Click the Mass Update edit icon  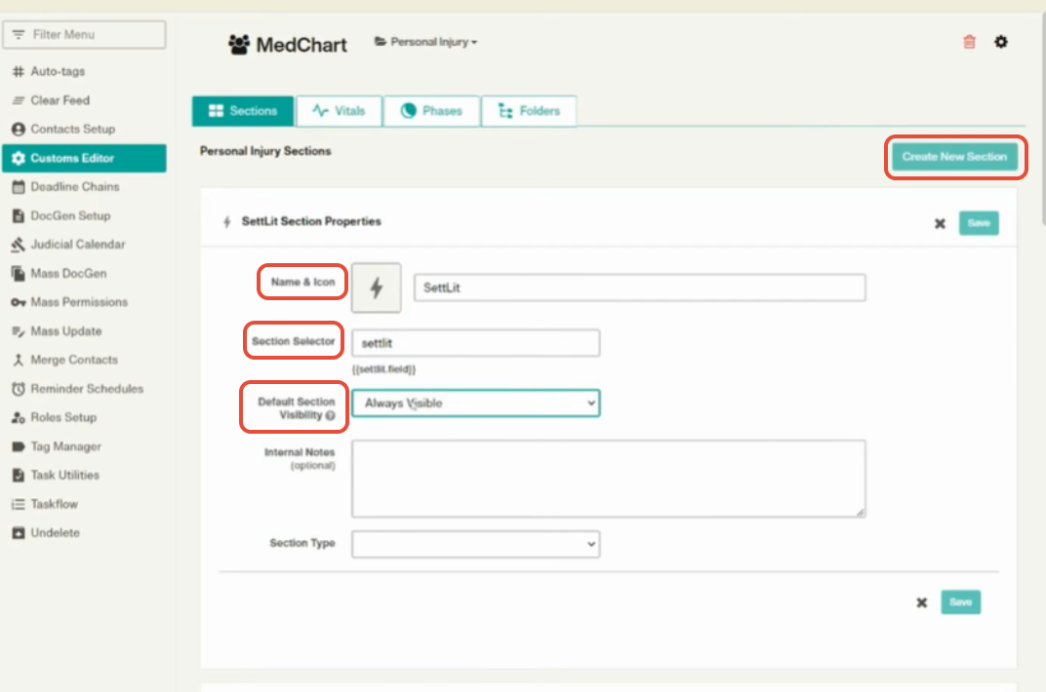(18, 331)
